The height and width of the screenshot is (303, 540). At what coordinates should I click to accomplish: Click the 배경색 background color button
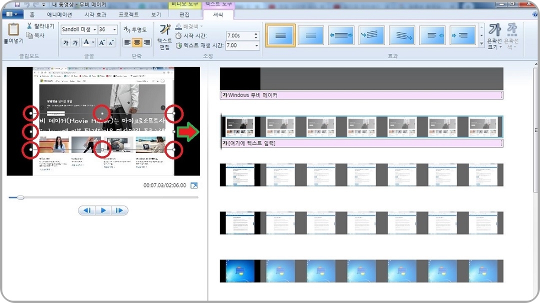pyautogui.click(x=188, y=26)
